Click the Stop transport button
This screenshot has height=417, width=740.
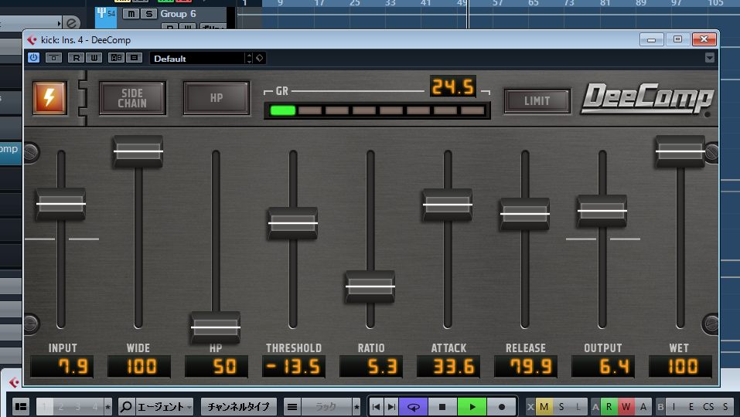tap(442, 406)
